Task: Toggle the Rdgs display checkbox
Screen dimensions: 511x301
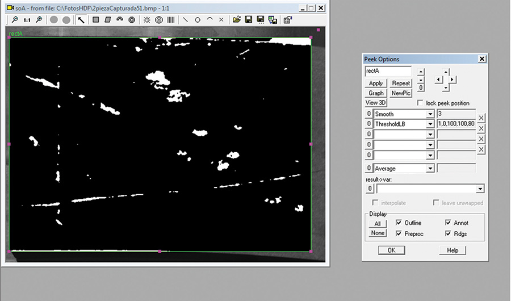Action: (x=449, y=233)
